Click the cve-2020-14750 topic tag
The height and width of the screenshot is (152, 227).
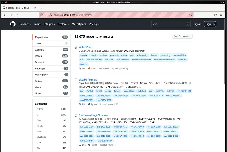[105, 141]
